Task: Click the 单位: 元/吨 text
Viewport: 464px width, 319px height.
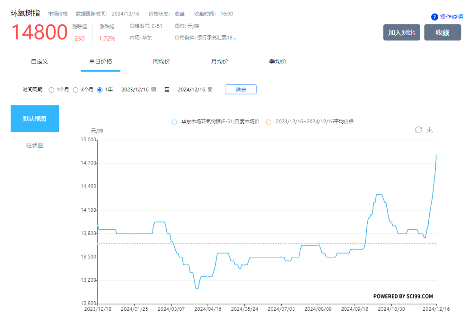Action: [x=187, y=26]
